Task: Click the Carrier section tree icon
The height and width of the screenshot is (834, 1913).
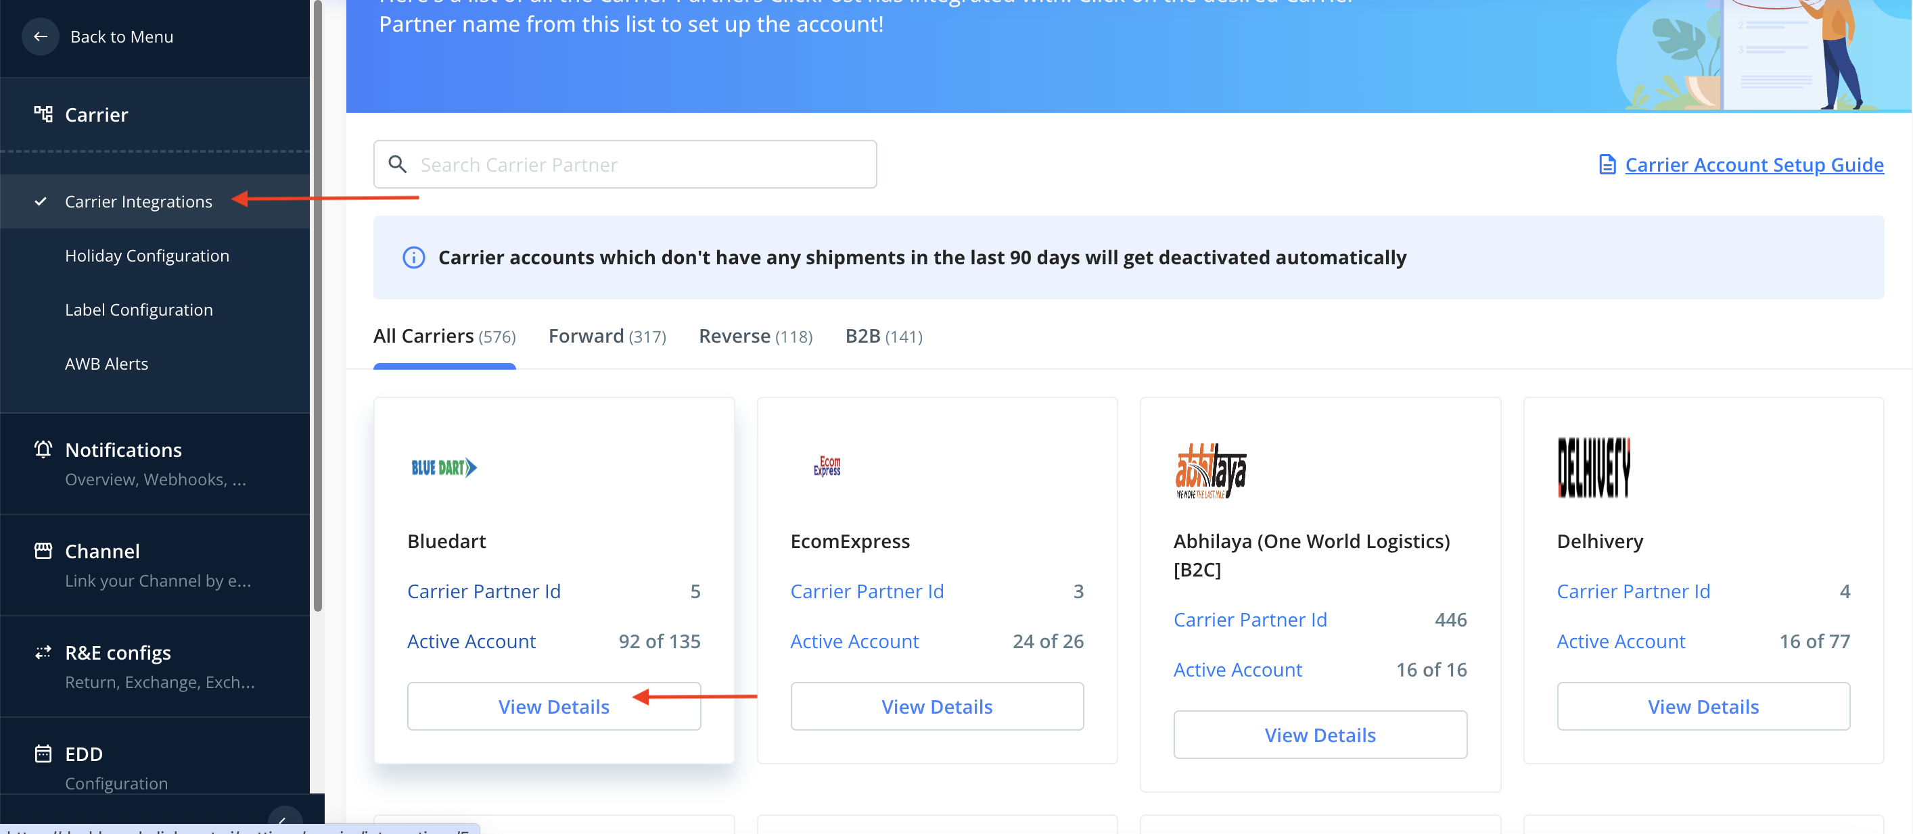Action: point(43,114)
